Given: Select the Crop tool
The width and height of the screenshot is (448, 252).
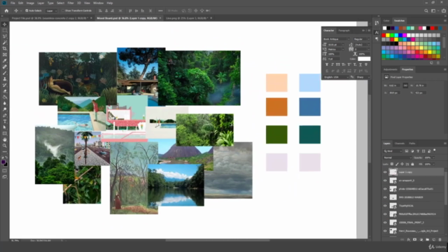Looking at the screenshot, I should (5, 48).
